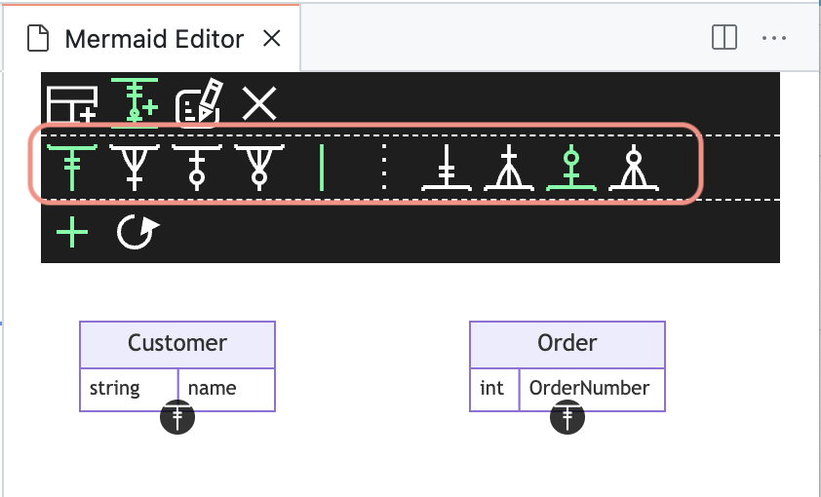The height and width of the screenshot is (497, 821).
Task: Select the solid green relationship line
Action: coord(322,167)
